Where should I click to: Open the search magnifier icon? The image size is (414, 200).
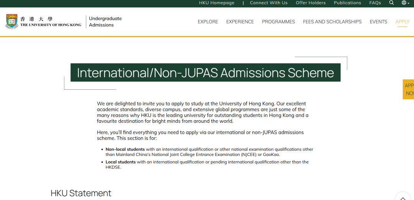(391, 3)
